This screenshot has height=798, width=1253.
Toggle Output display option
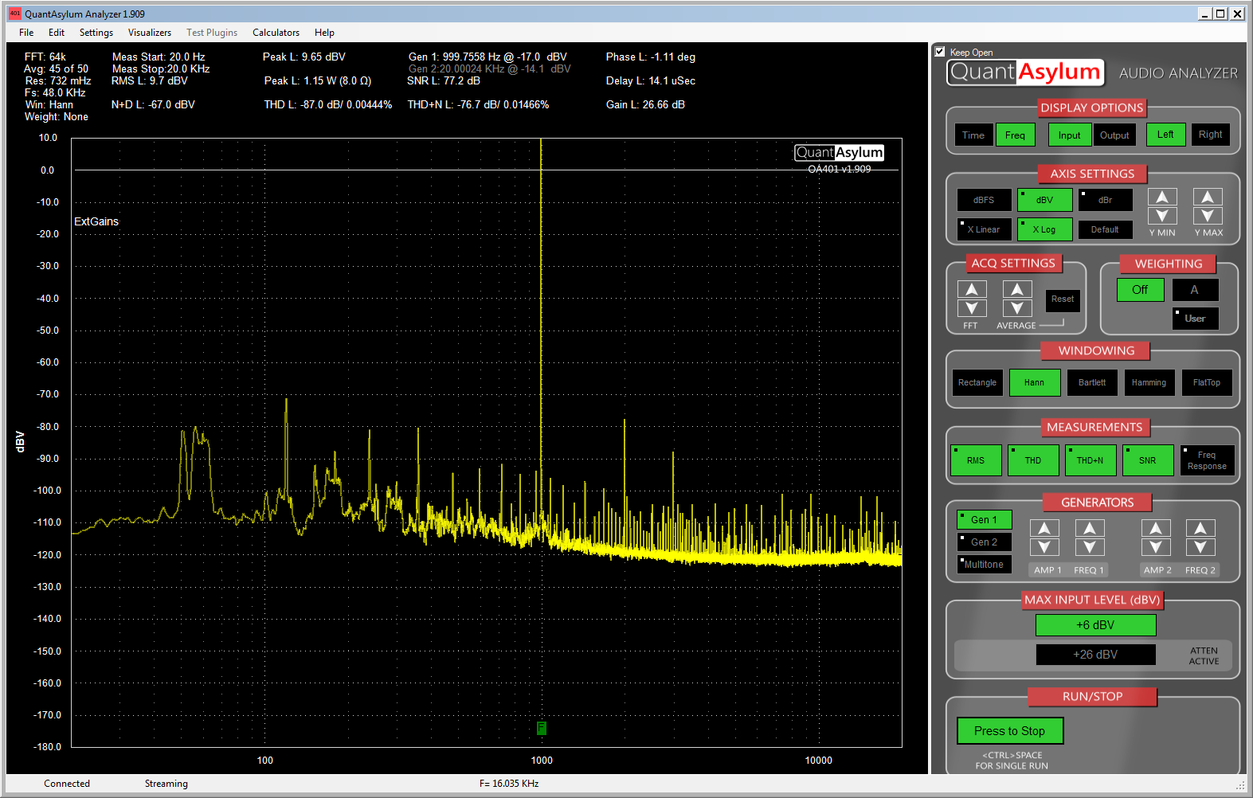point(1114,135)
